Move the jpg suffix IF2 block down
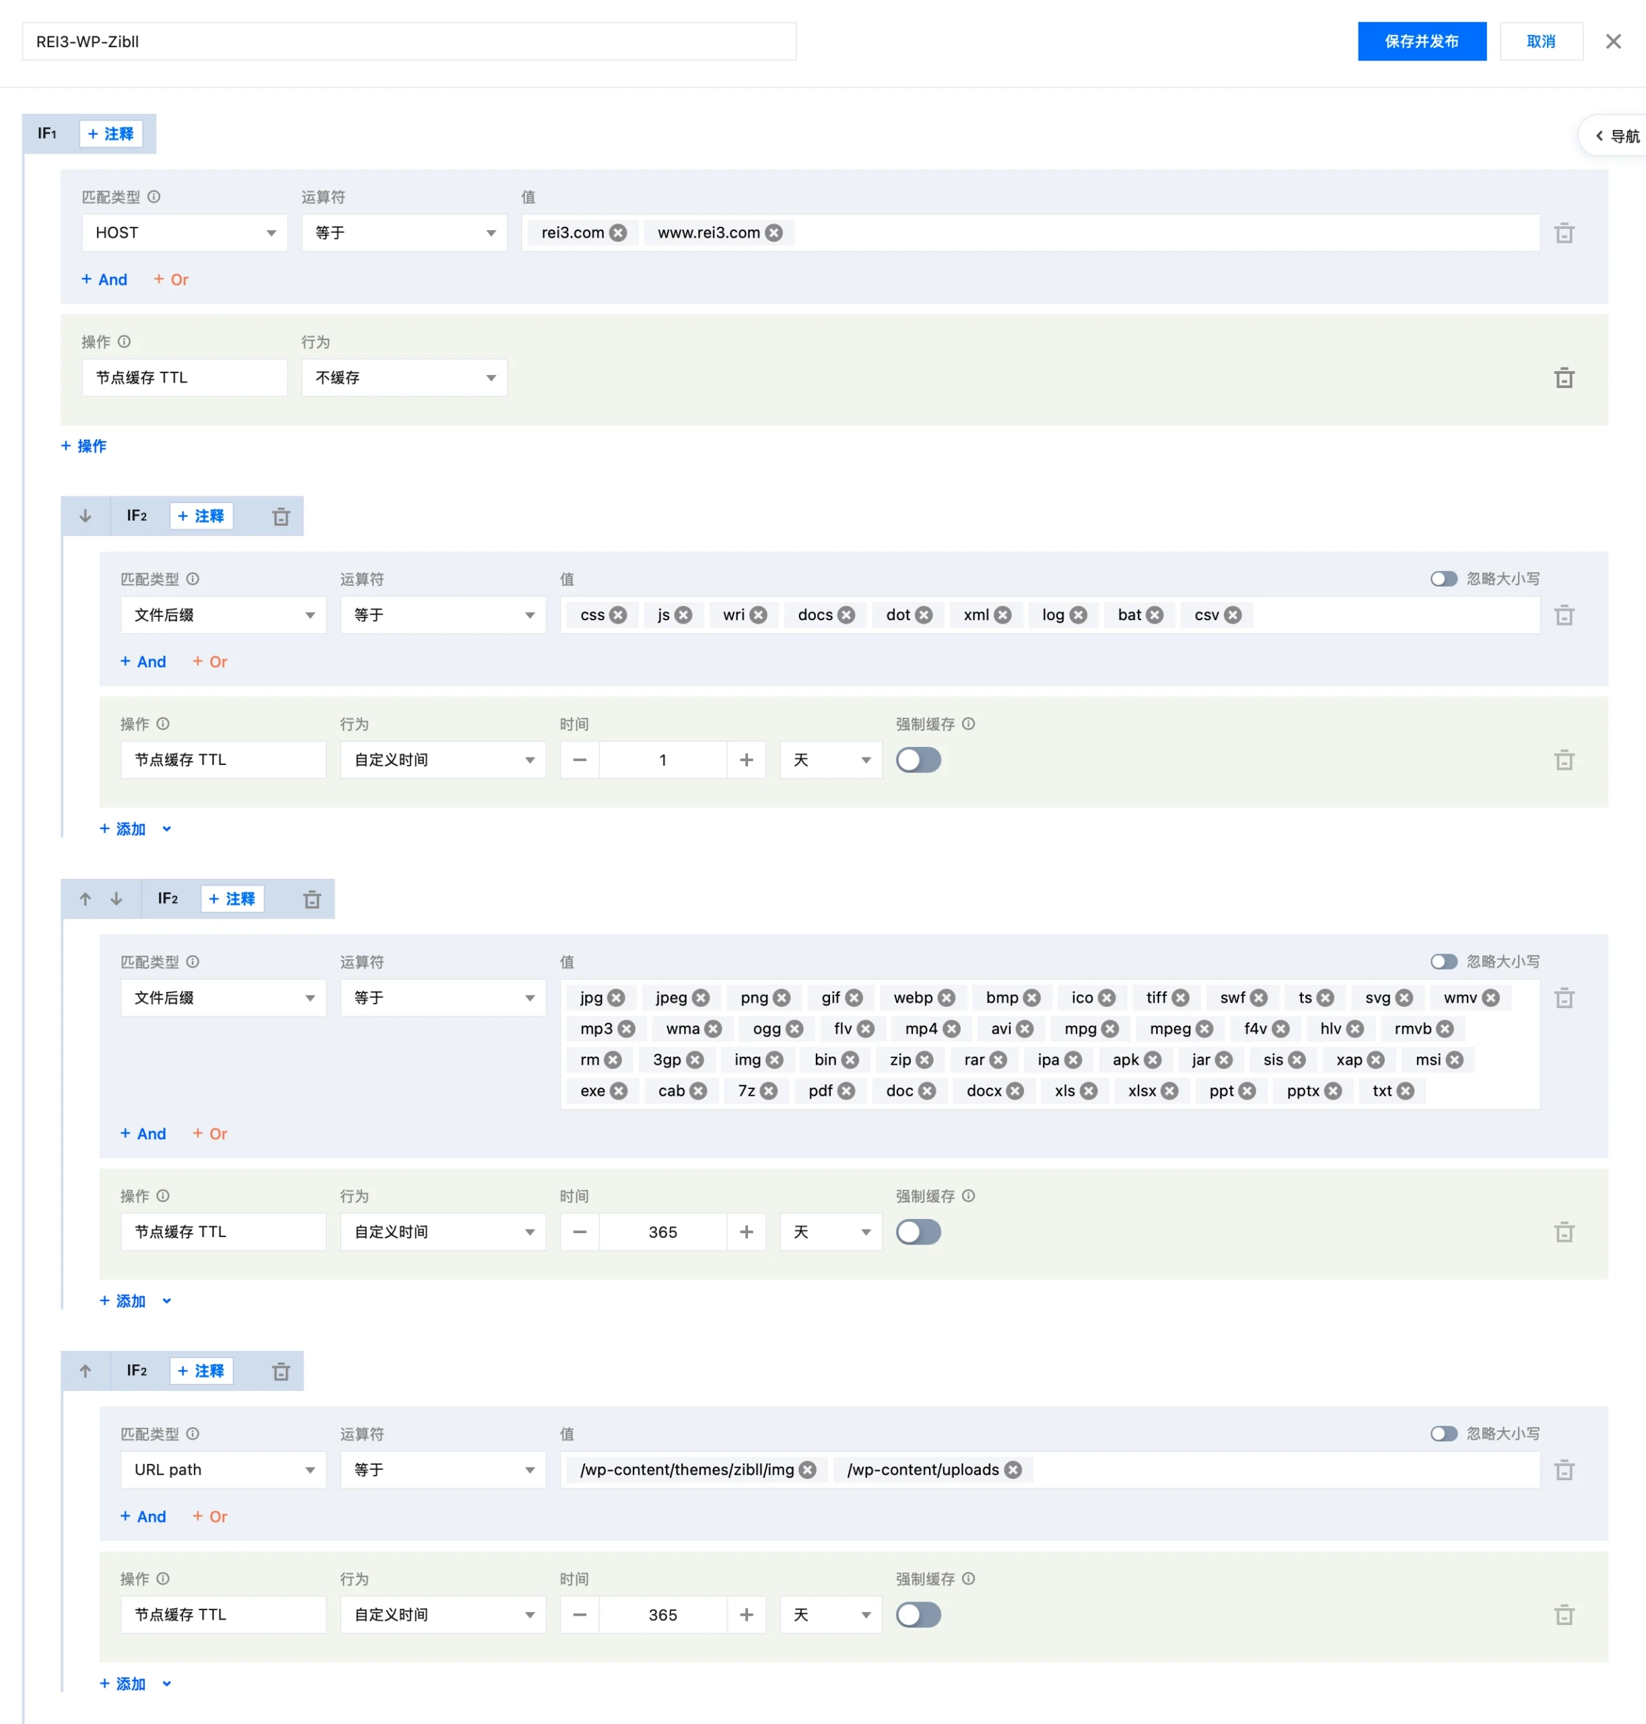 116,899
